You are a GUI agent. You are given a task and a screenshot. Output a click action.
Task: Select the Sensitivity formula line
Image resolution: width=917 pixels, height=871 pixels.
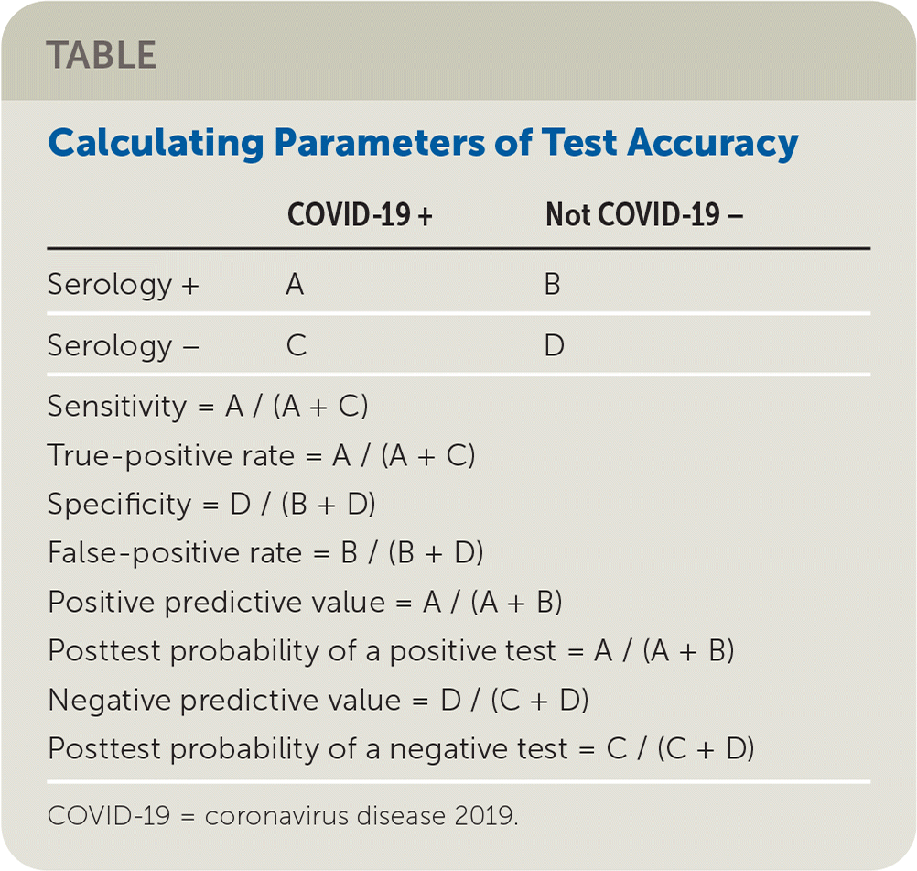click(x=208, y=406)
